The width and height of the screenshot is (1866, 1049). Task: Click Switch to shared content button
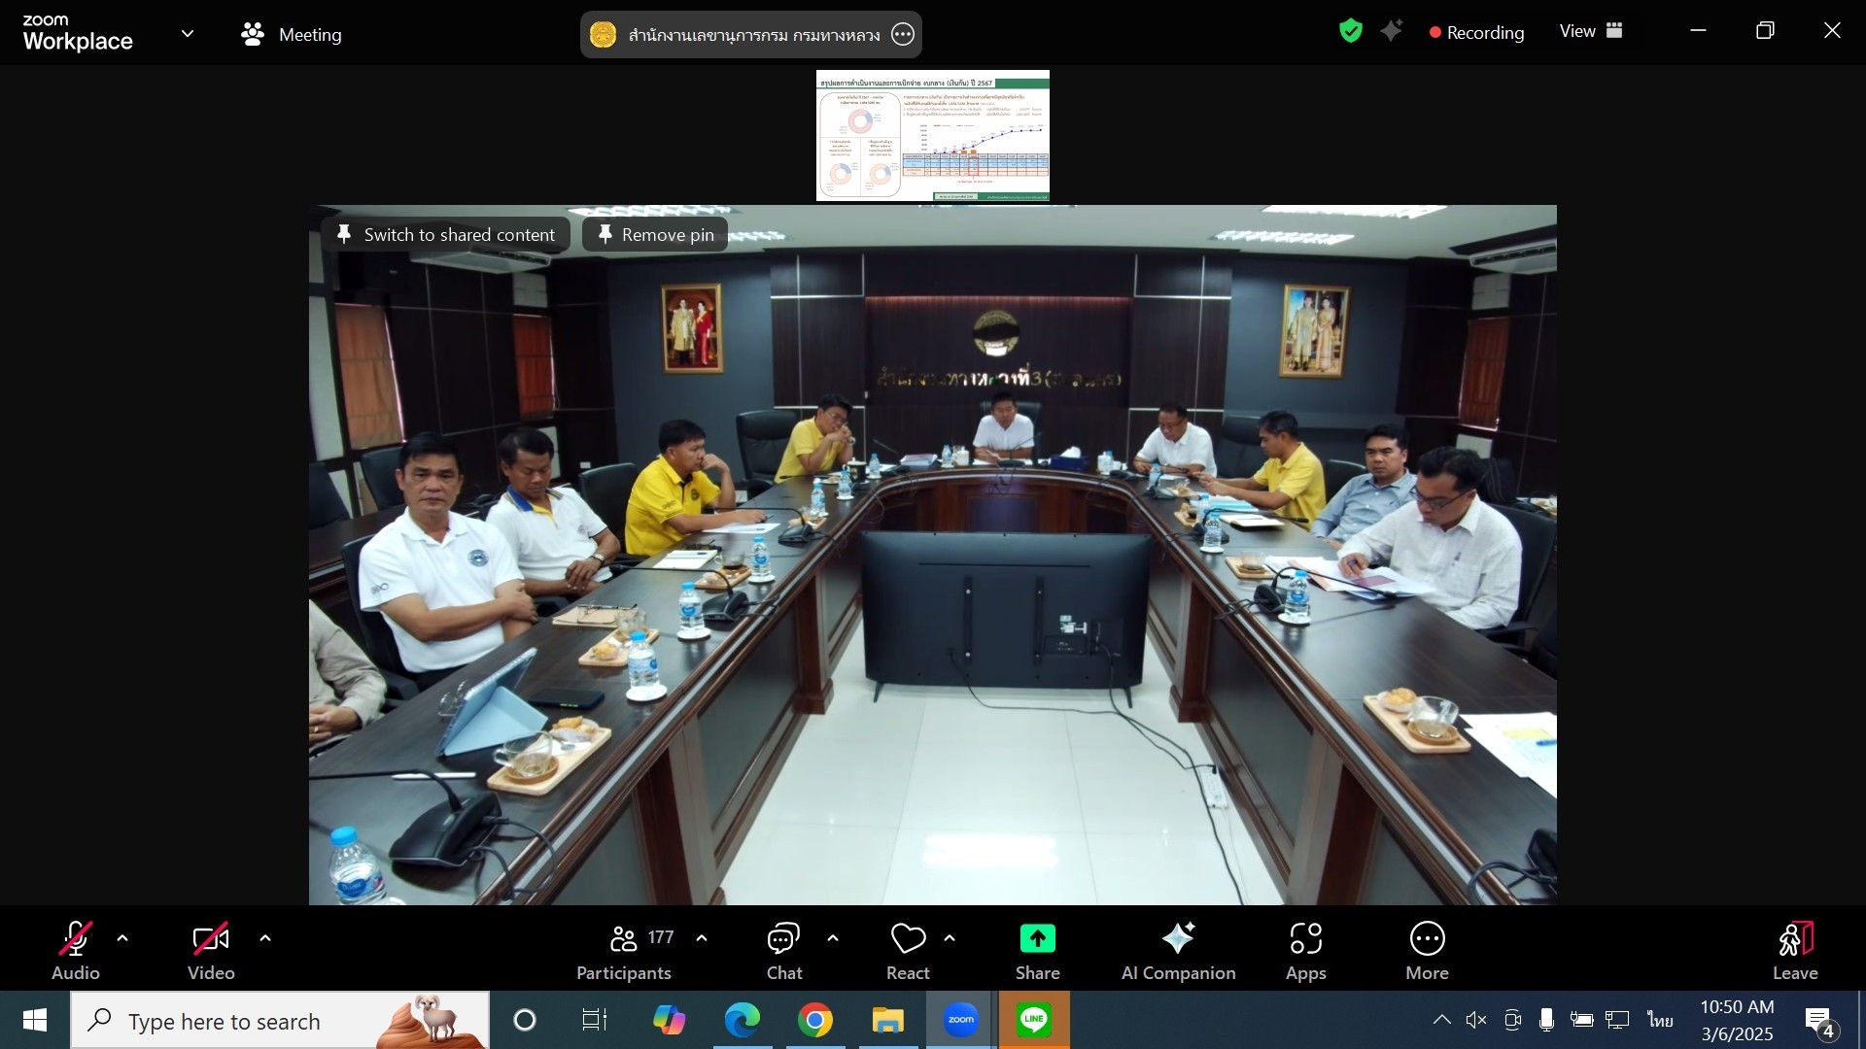pos(446,234)
